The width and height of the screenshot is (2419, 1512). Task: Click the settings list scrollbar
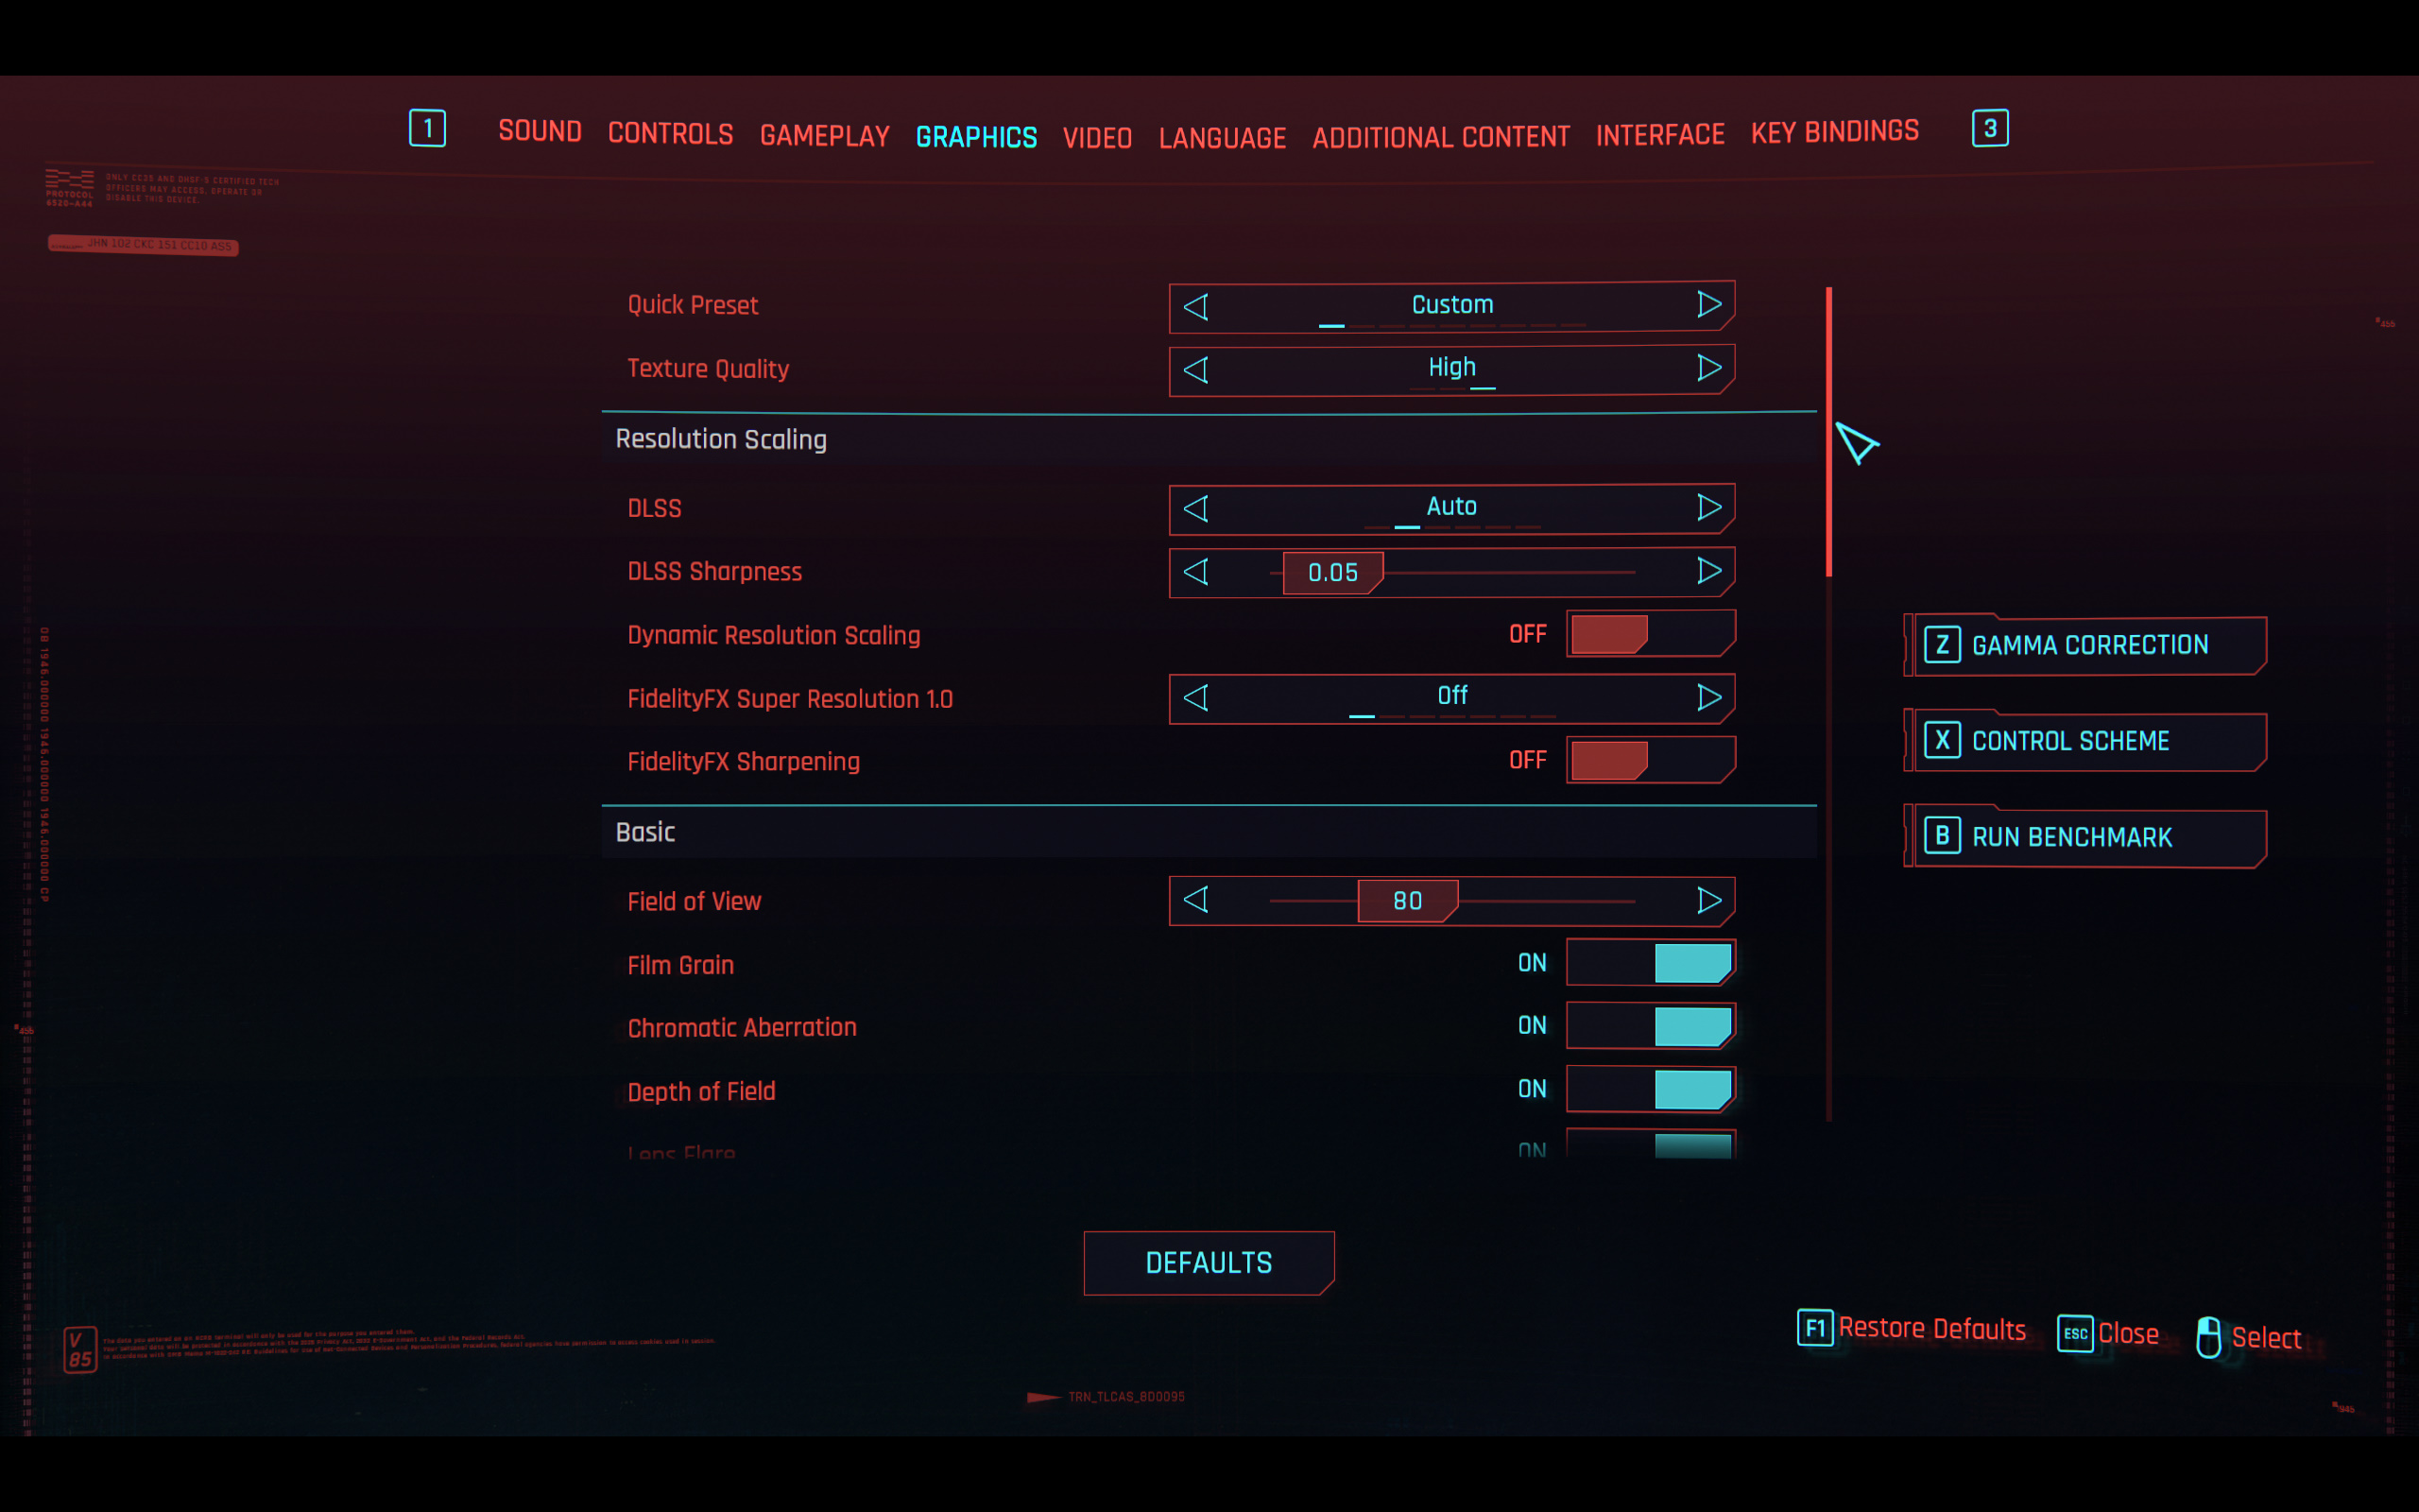click(1828, 432)
